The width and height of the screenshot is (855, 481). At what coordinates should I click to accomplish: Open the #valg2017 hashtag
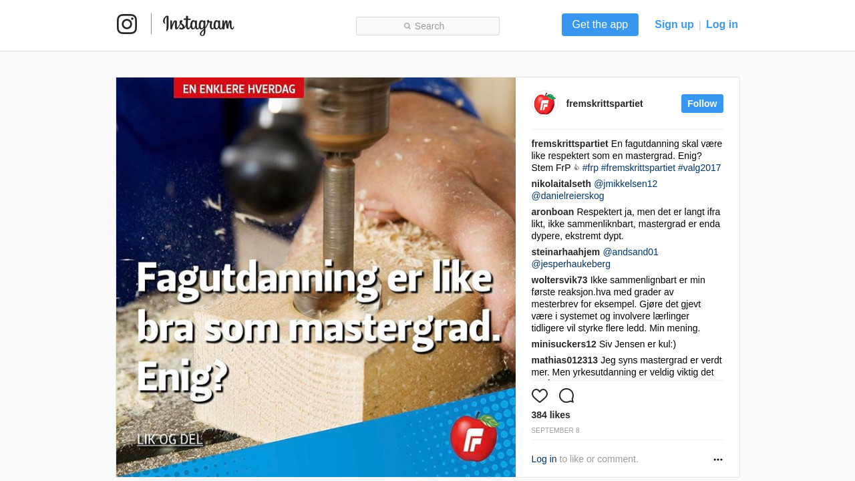click(699, 168)
